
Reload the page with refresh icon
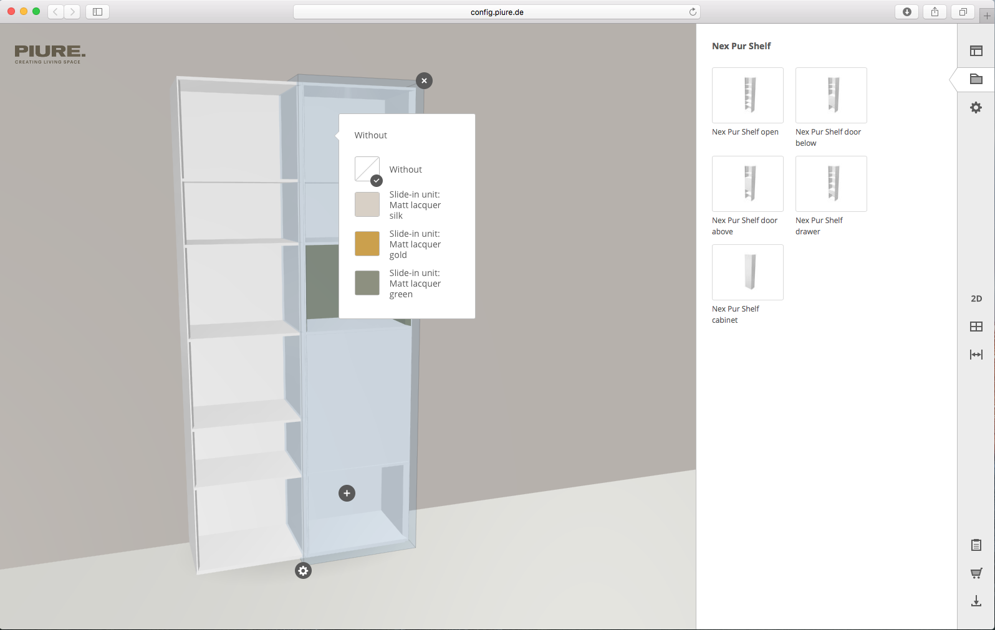pyautogui.click(x=693, y=12)
